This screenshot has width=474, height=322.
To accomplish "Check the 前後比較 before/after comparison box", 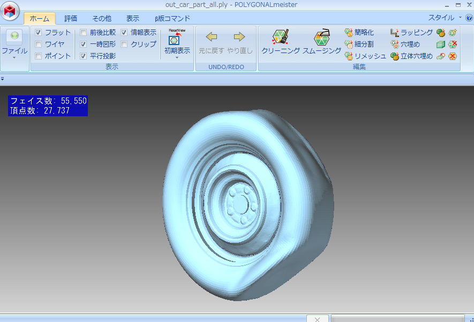I will coord(83,32).
